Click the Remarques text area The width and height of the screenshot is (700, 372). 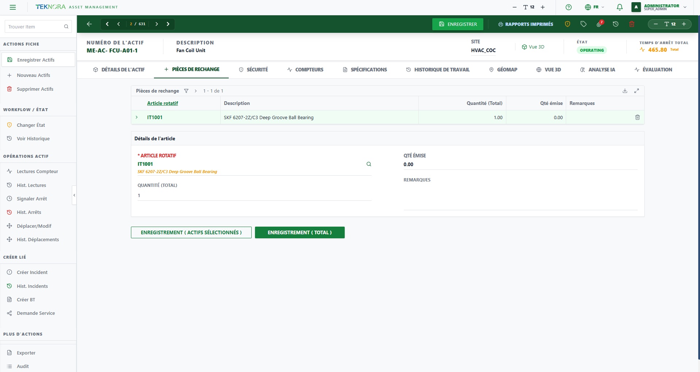point(521,197)
